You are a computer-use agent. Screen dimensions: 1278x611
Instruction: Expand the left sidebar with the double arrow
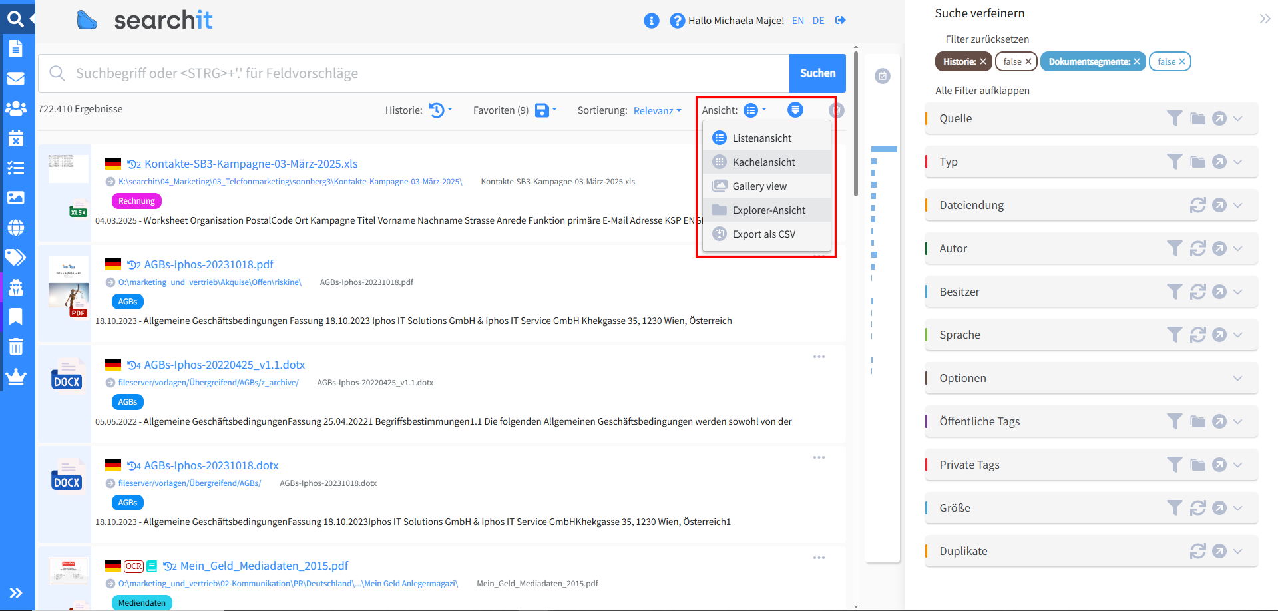[x=16, y=593]
